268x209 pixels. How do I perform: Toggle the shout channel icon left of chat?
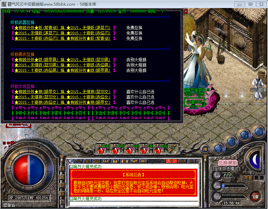click(x=62, y=169)
